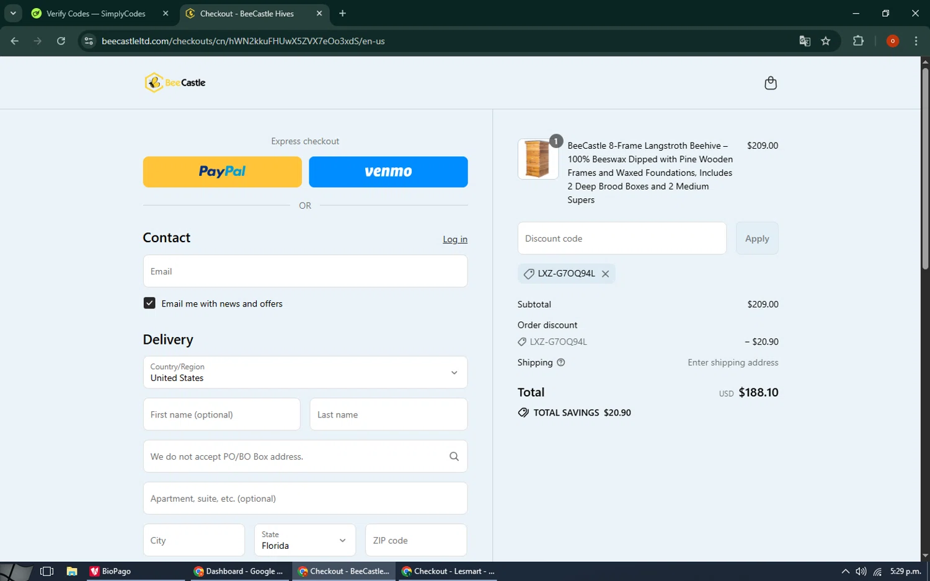The width and height of the screenshot is (930, 581).
Task: Open the Chrome profile avatar
Action: pyautogui.click(x=892, y=41)
